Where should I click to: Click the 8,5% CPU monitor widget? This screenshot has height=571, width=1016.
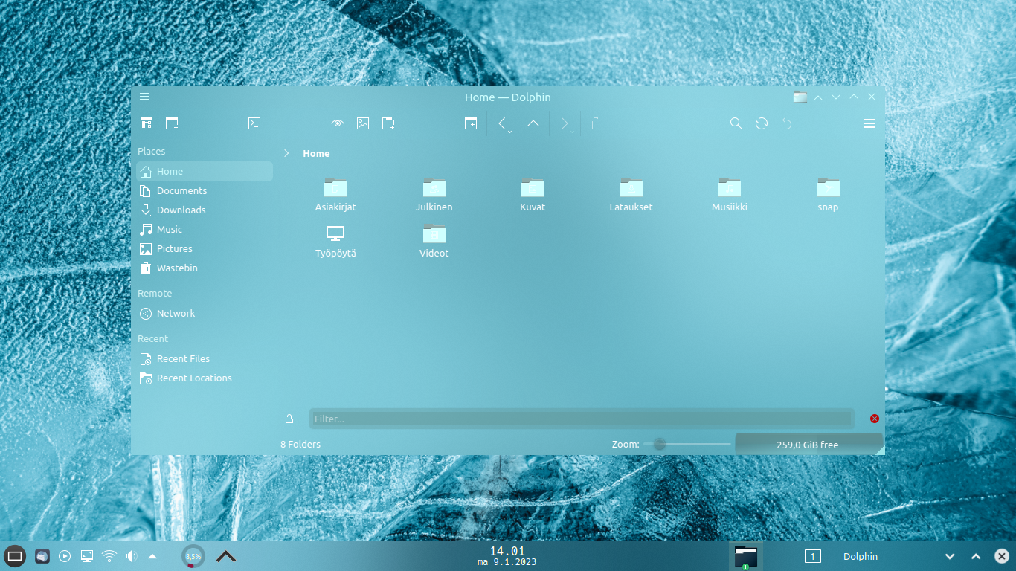click(x=193, y=556)
